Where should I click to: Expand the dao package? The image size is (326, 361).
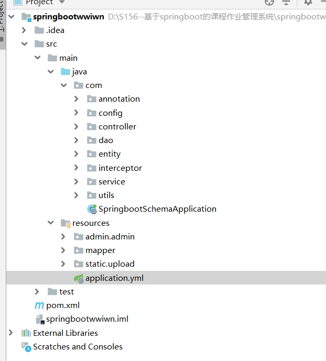(x=76, y=140)
